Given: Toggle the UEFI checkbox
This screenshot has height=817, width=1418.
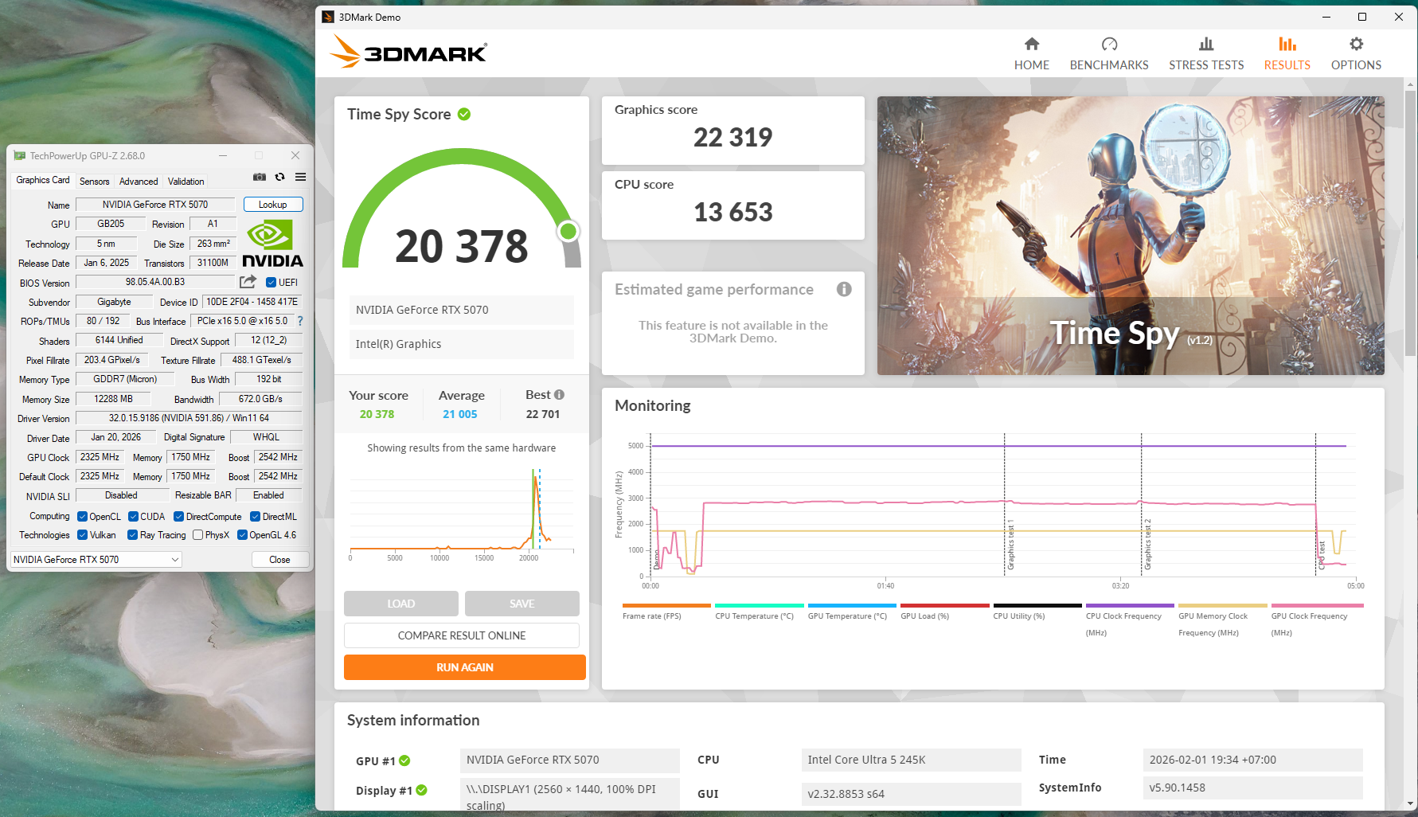Looking at the screenshot, I should click(x=271, y=283).
